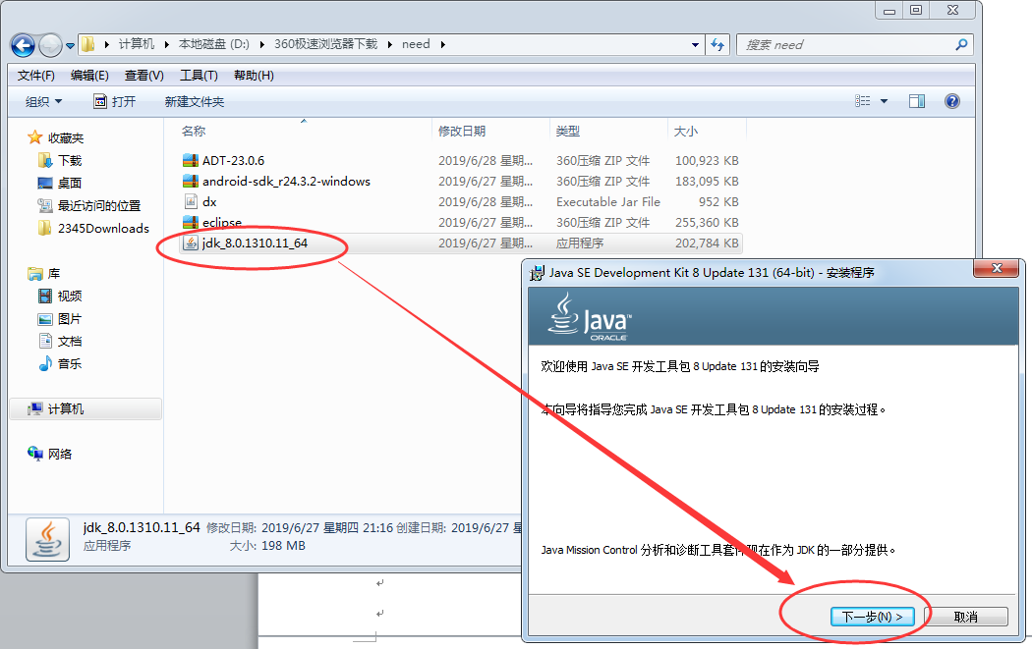Viewport: 1032px width, 649px height.
Task: Toggle the preview pane icon
Action: click(917, 101)
